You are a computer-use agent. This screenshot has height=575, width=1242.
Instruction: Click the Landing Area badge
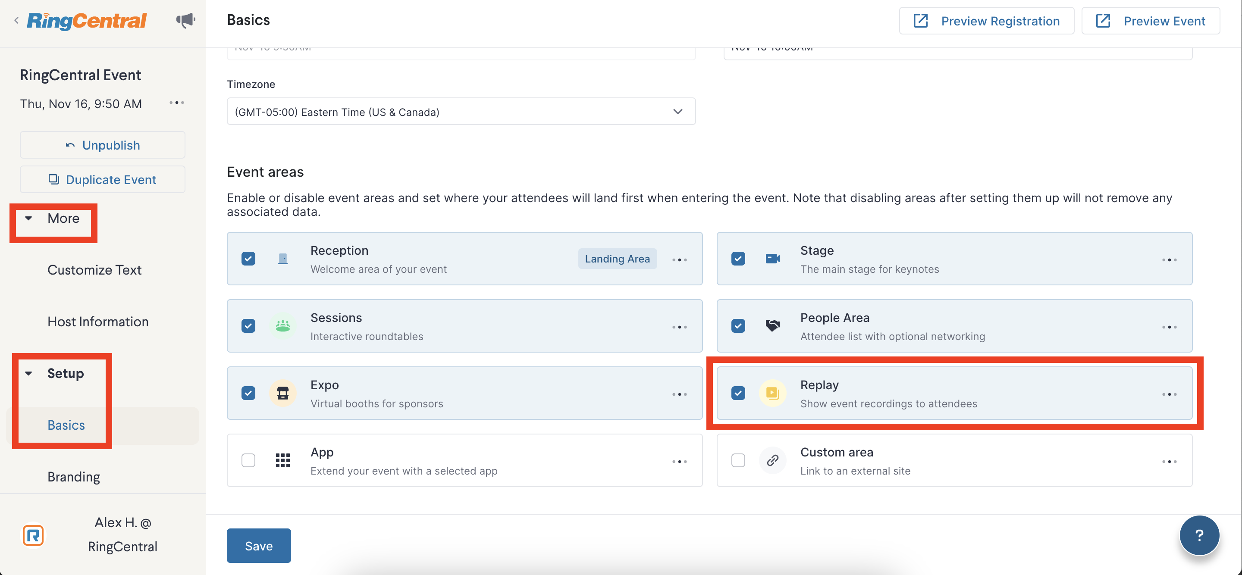pyautogui.click(x=617, y=259)
